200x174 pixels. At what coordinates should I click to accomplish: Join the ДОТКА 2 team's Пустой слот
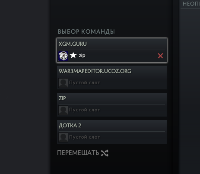85,137
